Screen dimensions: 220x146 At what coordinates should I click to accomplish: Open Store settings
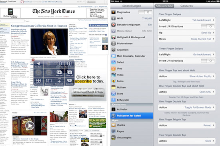click(x=132, y=94)
